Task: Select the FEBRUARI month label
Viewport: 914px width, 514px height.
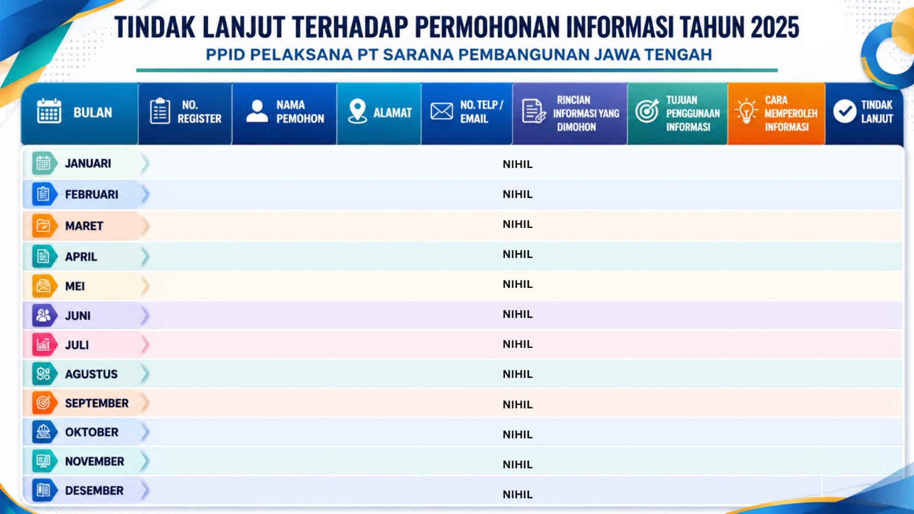Action: [91, 194]
